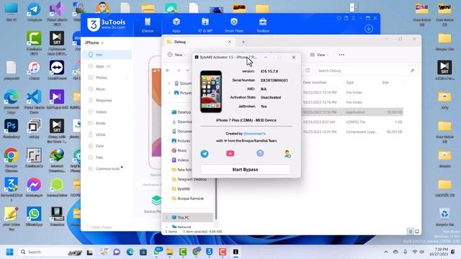This screenshot has width=461, height=259.
Task: Expand the Photos arrow in 3uTools sidebar
Action: (127, 78)
